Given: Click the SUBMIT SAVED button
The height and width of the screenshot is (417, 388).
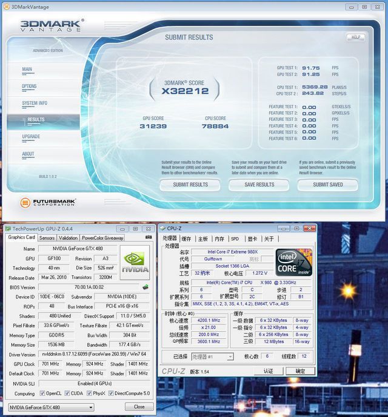Looking at the screenshot, I should pyautogui.click(x=328, y=185).
